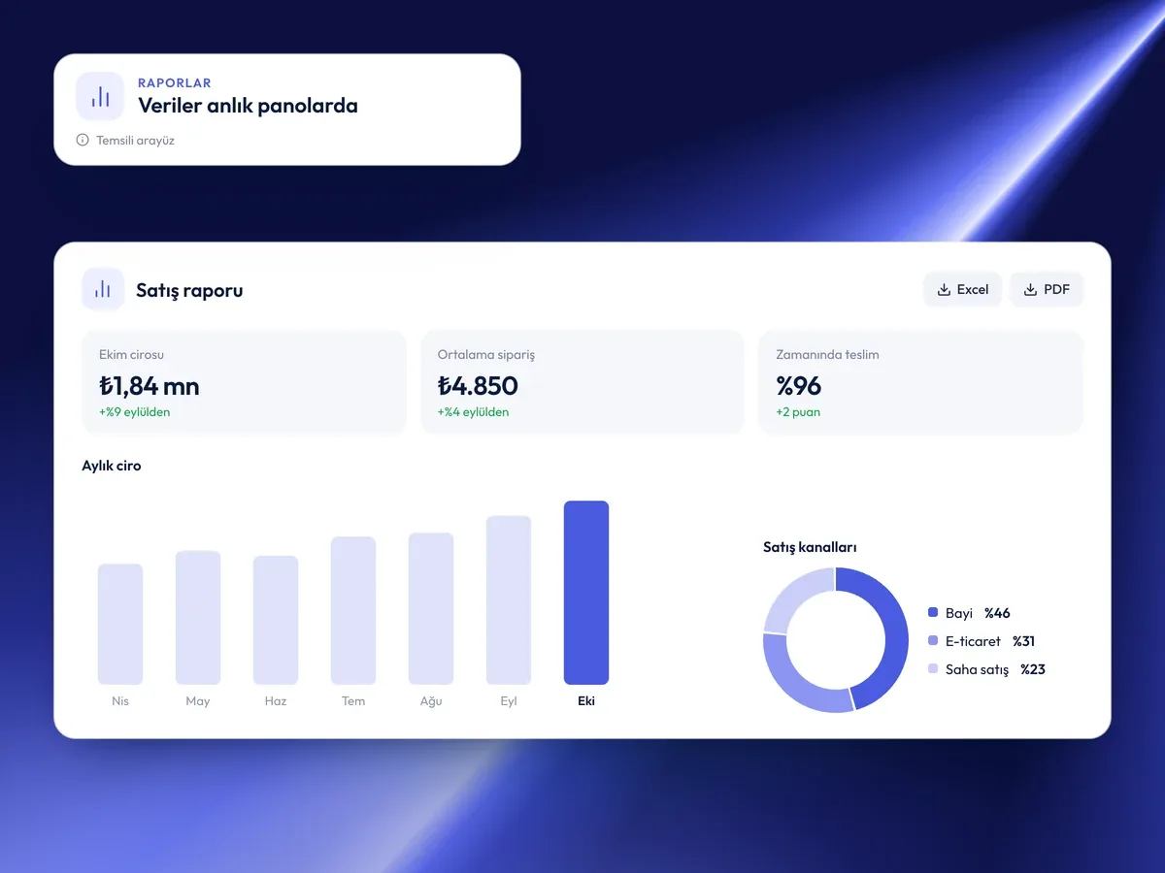Select the May bar in Aylık ciro
1165x873 pixels.
[x=198, y=618]
